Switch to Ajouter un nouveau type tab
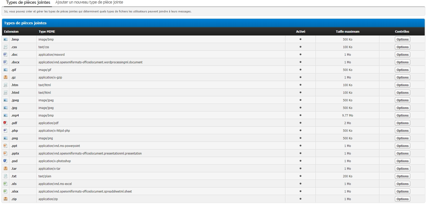The height and width of the screenshot is (209, 426). 89,2
